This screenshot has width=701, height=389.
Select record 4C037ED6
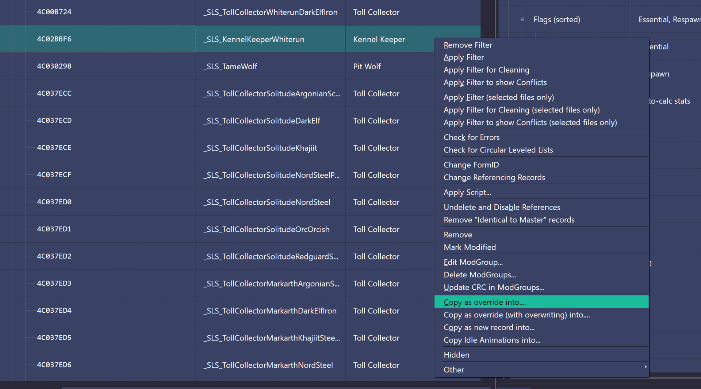coord(54,365)
